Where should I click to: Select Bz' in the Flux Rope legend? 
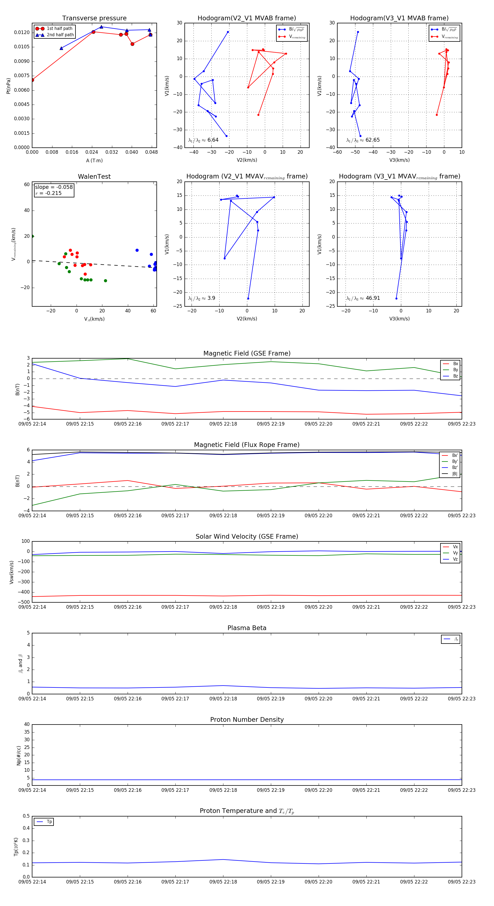tap(450, 468)
